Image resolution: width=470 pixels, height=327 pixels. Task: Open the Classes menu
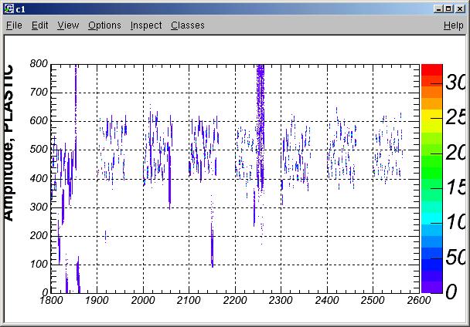(x=188, y=25)
